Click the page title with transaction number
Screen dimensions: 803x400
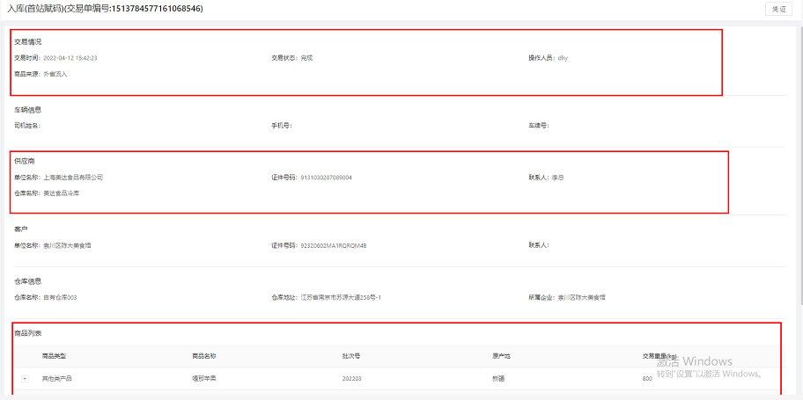tap(106, 9)
